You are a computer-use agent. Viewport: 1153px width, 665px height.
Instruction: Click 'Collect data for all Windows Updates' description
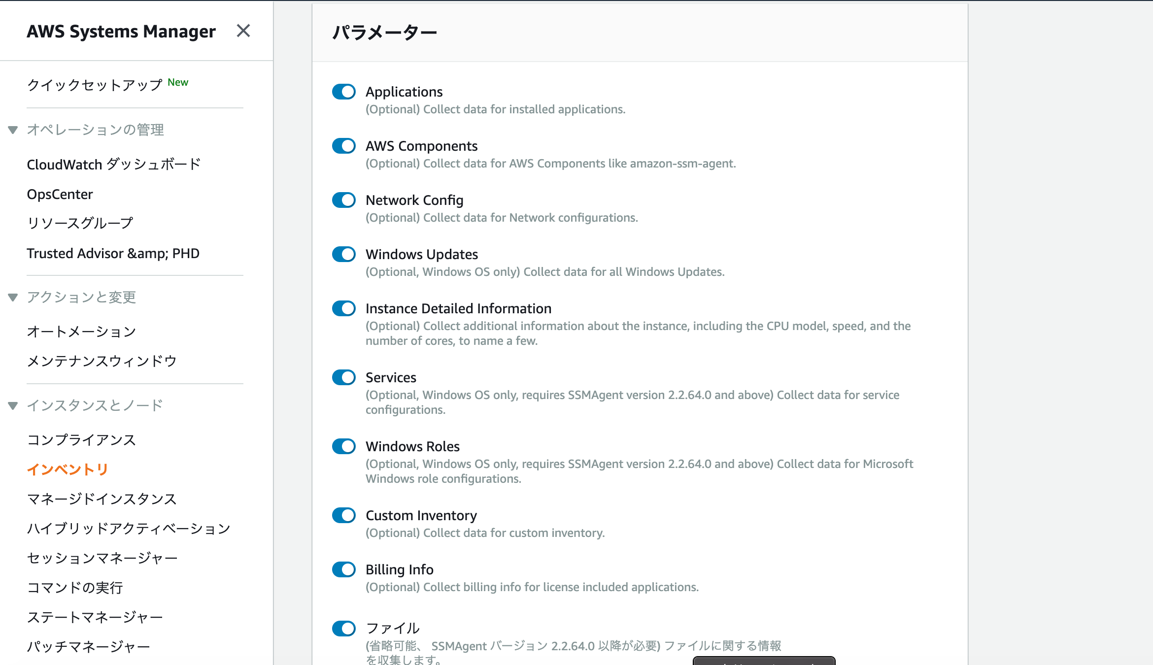pos(545,272)
